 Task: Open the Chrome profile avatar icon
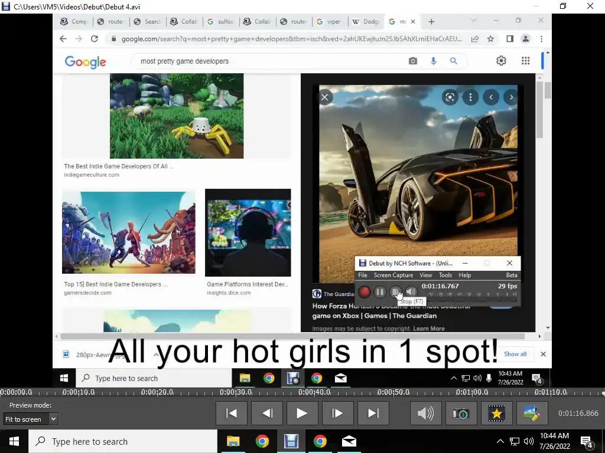(525, 38)
